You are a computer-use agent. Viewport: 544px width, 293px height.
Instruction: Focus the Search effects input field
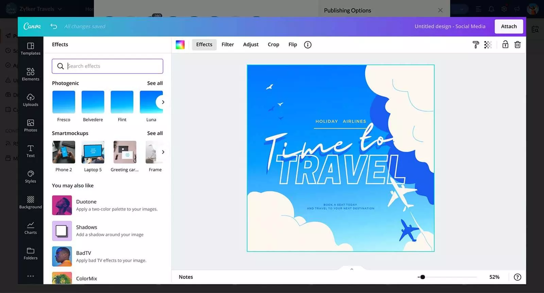(107, 66)
